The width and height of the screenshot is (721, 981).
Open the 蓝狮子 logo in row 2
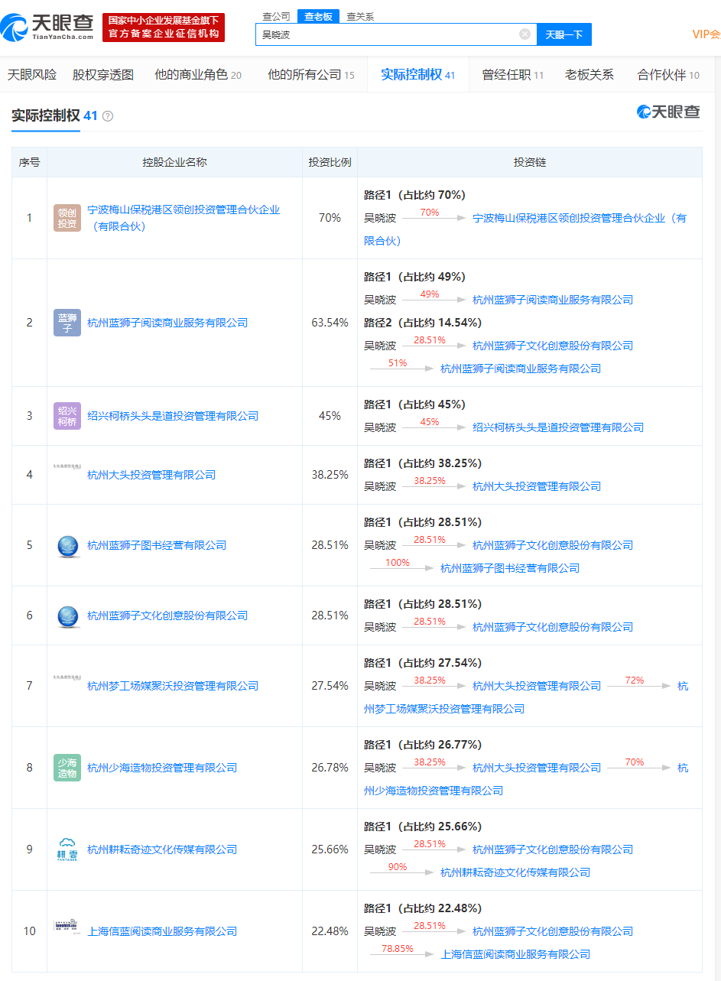pyautogui.click(x=67, y=323)
